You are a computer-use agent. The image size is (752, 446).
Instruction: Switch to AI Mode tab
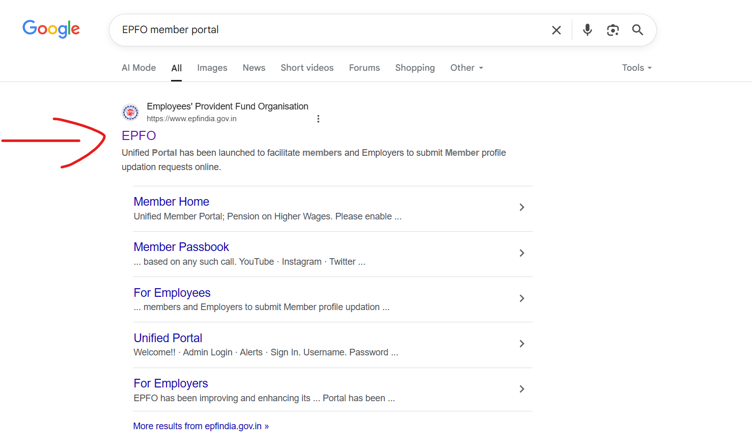click(138, 68)
